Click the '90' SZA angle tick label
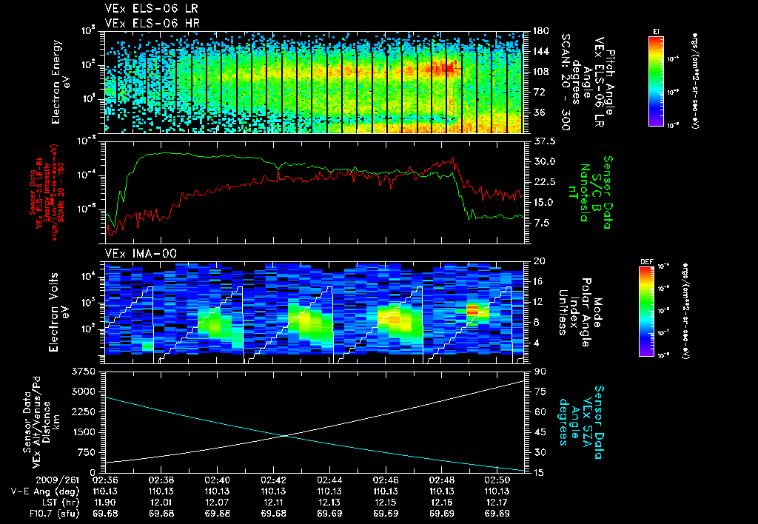 [x=540, y=372]
